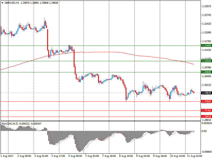Click the 7 Aug 18:00 time axis label

(x=109, y=156)
